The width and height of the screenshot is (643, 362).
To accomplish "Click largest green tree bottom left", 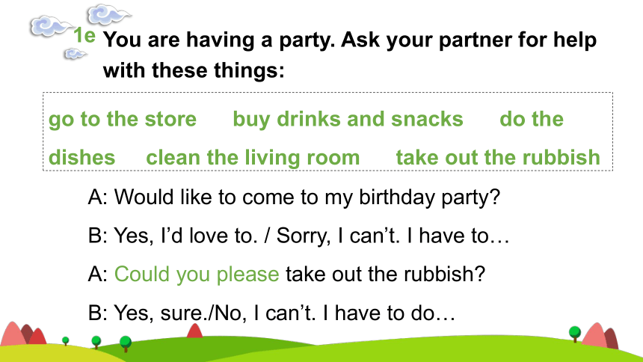I will [x=126, y=343].
